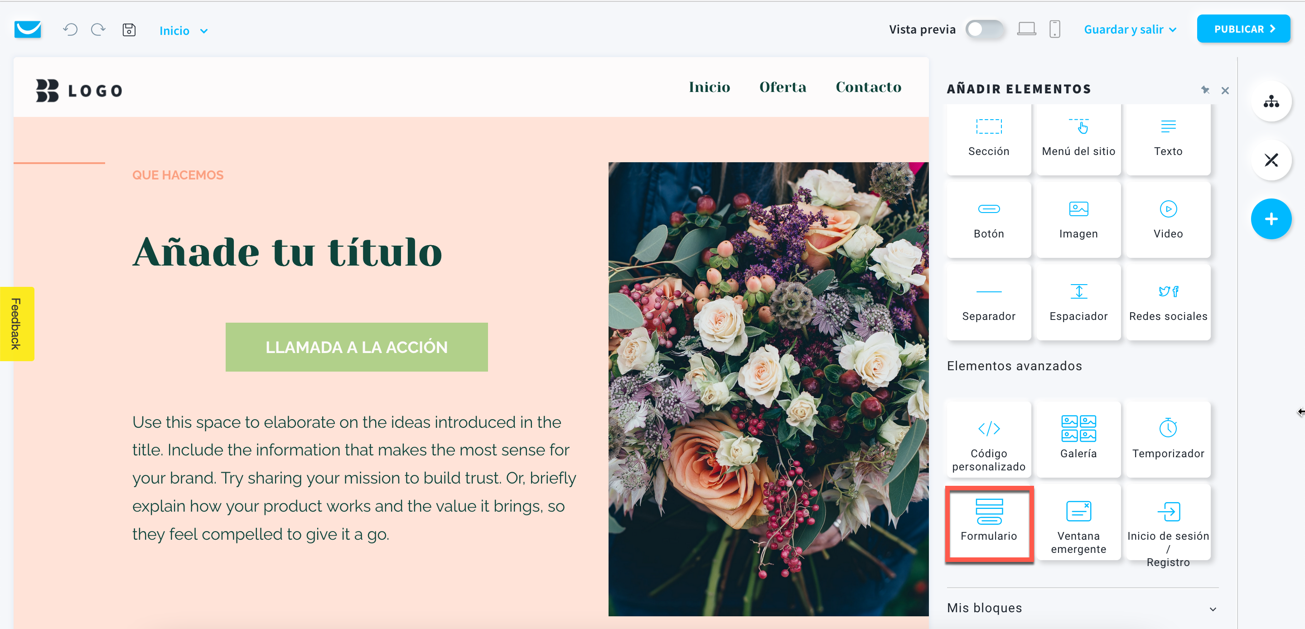
Task: Add a Botón element
Action: (988, 220)
